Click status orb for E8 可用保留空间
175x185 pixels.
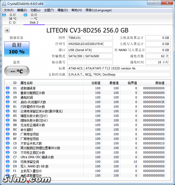tap(8, 162)
